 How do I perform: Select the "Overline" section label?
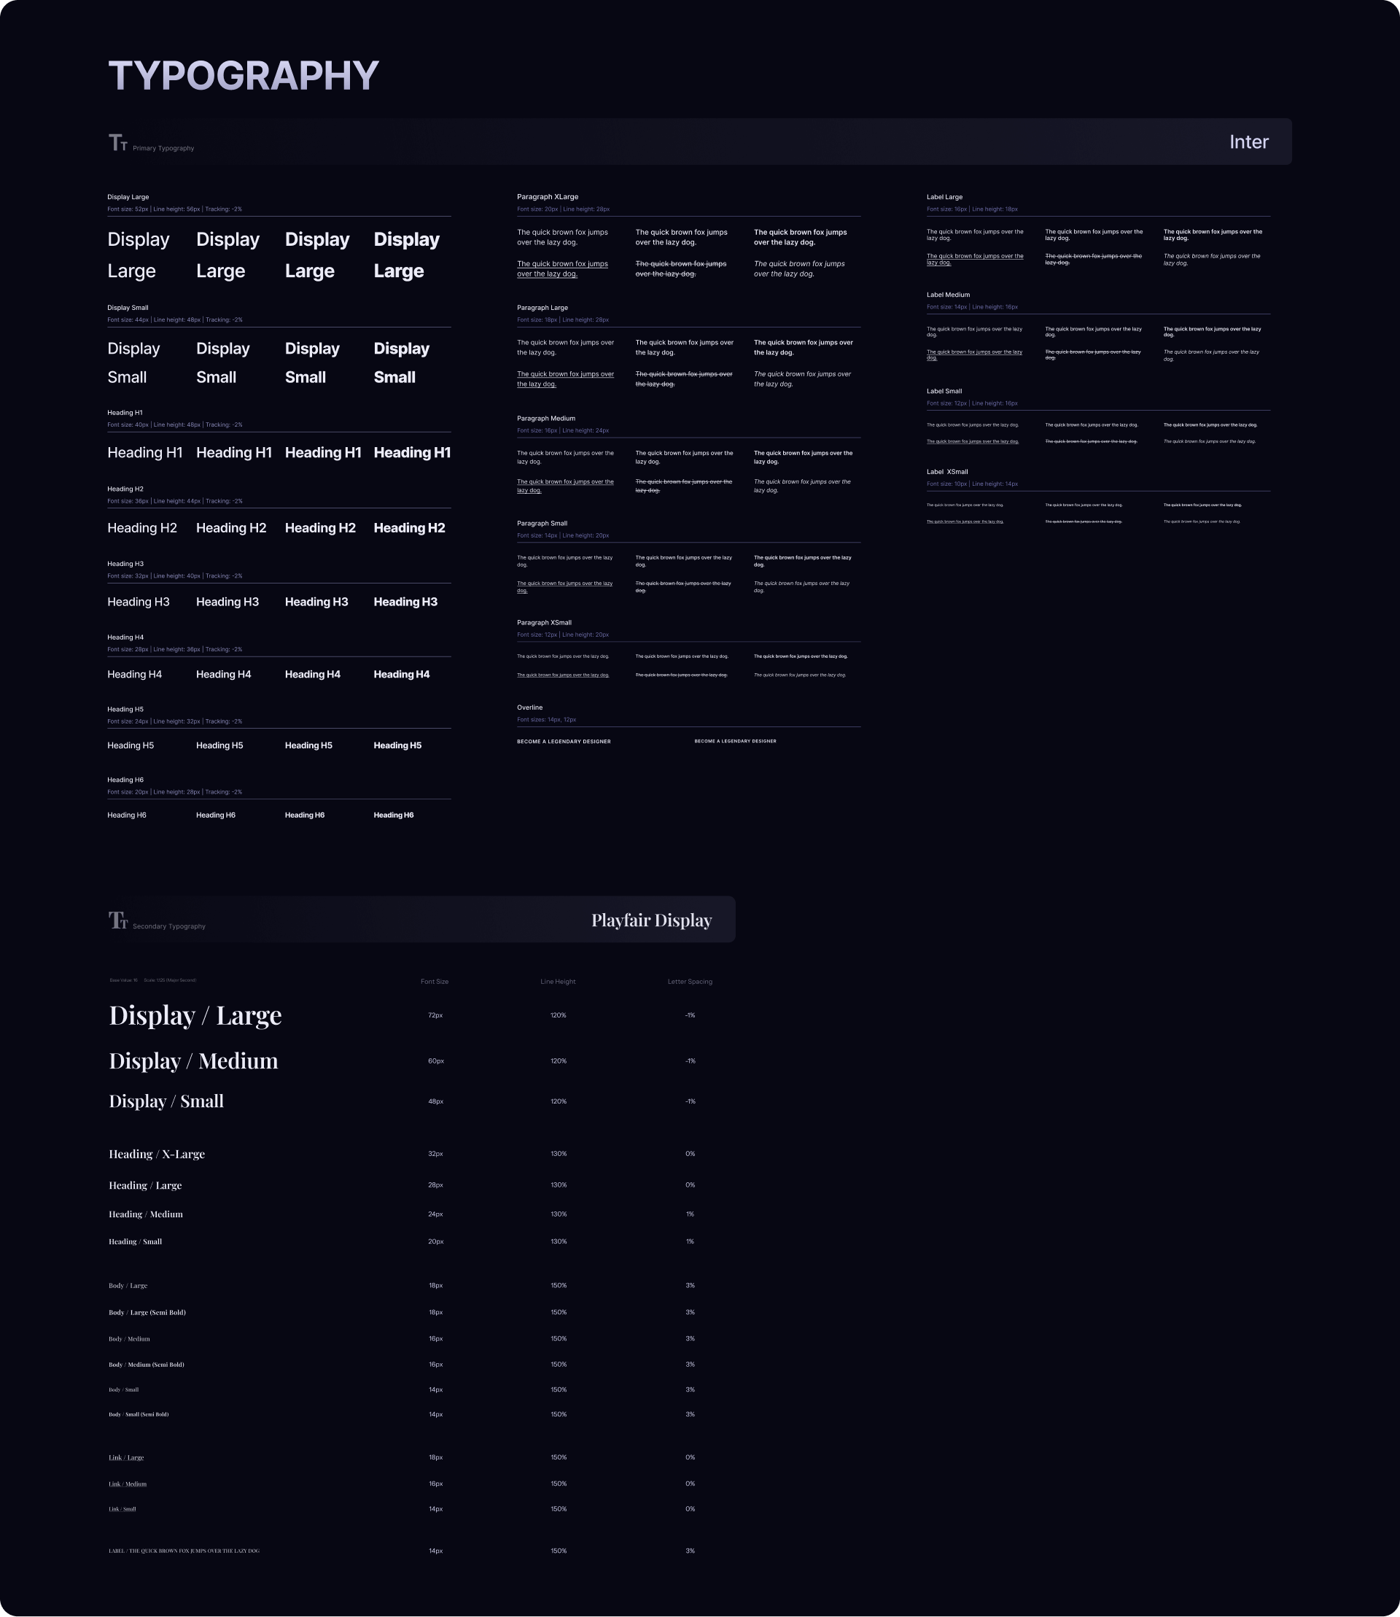[529, 707]
